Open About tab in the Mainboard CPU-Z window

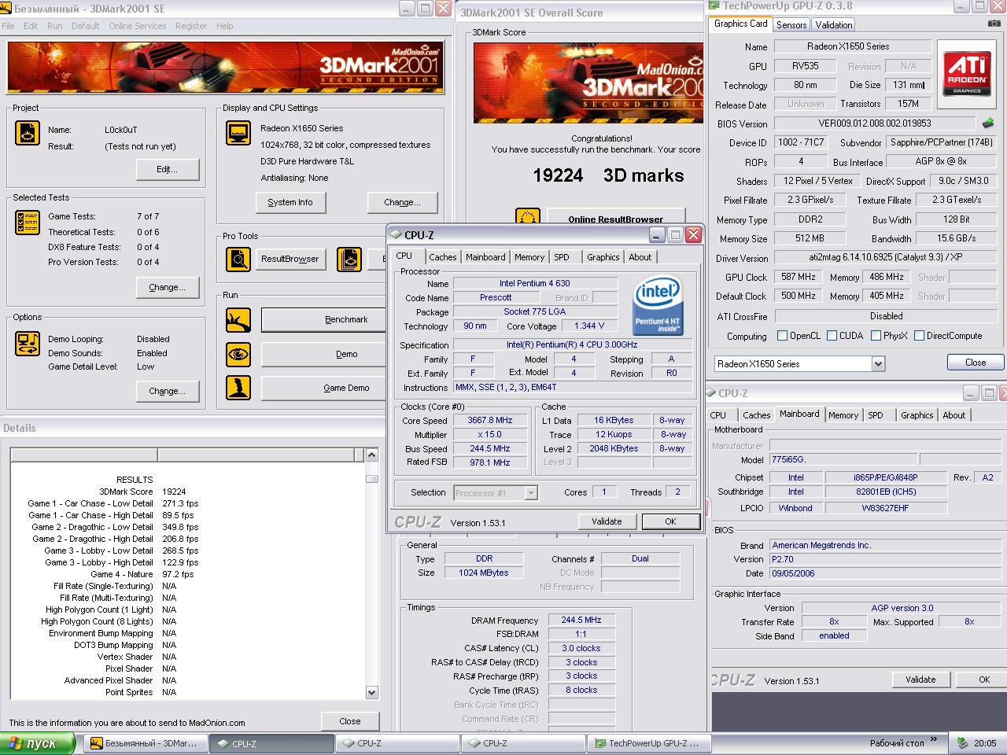click(x=954, y=415)
